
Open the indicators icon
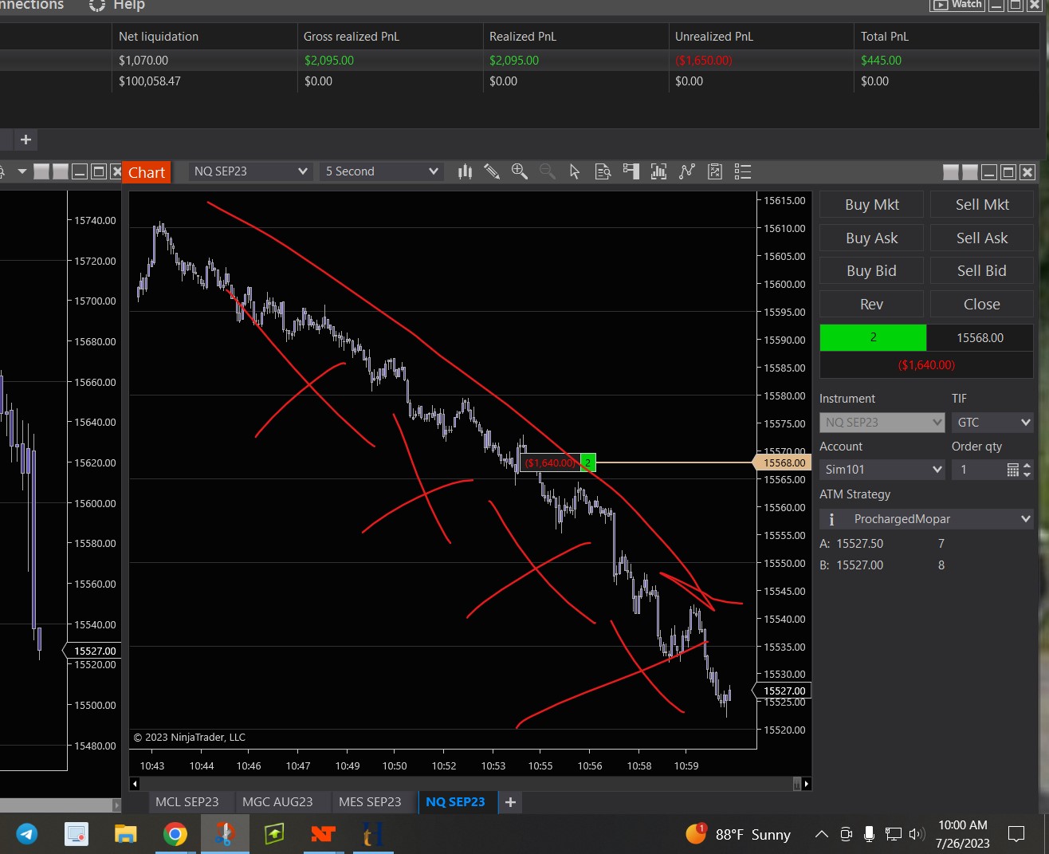coord(658,171)
